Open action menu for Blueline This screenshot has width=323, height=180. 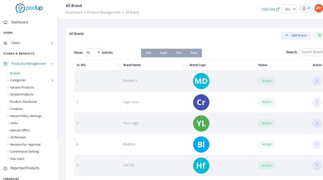pyautogui.click(x=317, y=144)
